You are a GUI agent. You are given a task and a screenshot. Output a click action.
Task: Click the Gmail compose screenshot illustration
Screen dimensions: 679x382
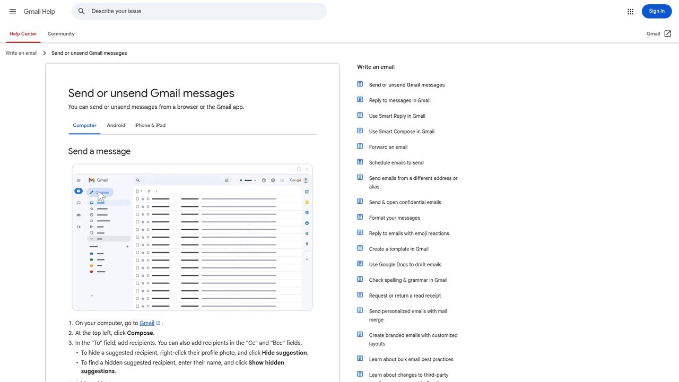(192, 237)
